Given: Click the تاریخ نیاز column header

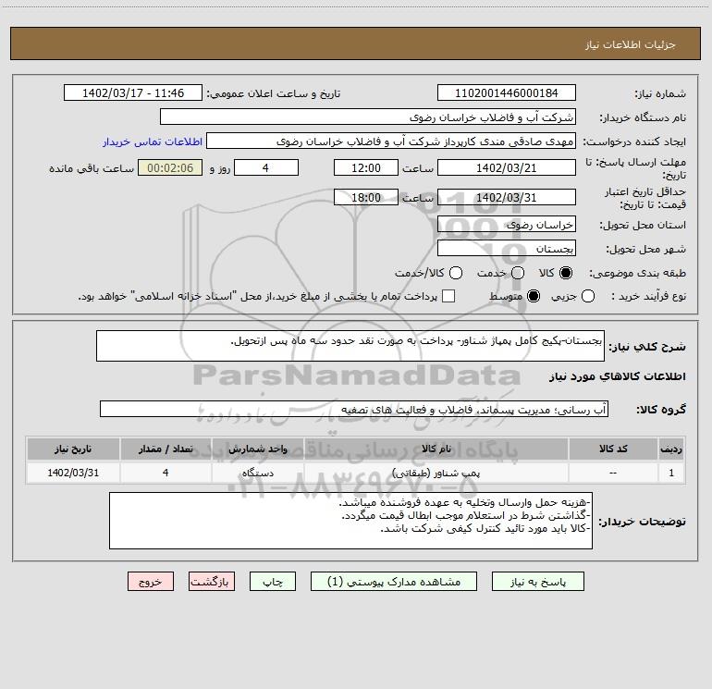Looking at the screenshot, I should point(73,449).
